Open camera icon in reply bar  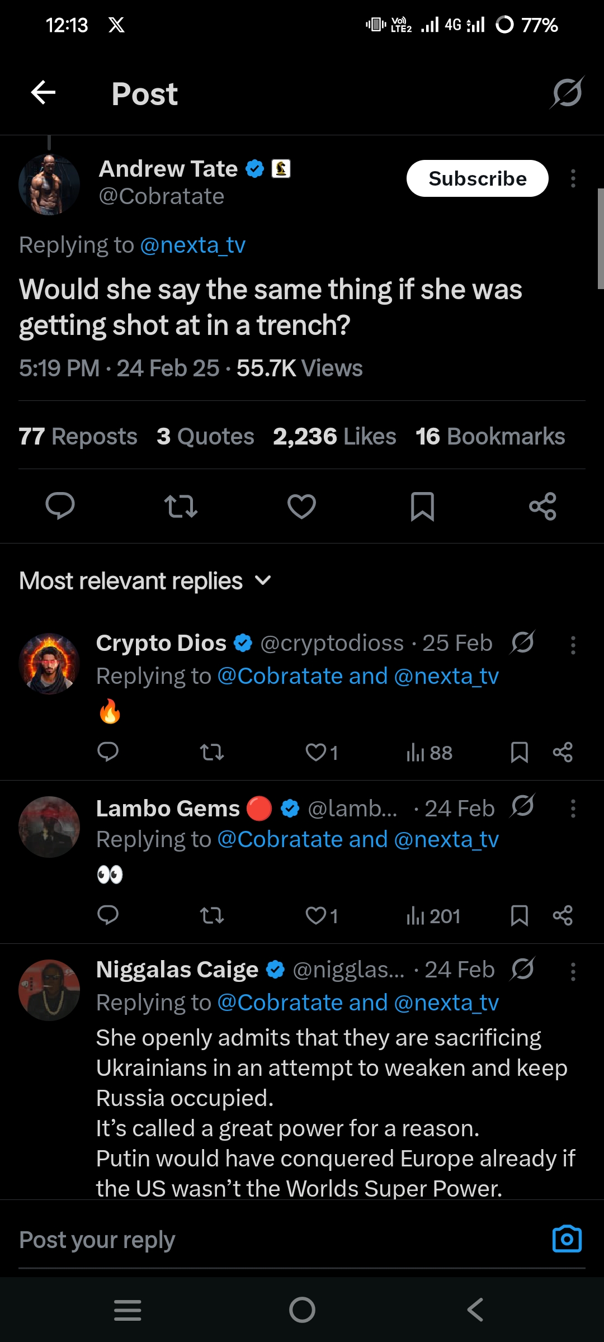pos(567,1239)
